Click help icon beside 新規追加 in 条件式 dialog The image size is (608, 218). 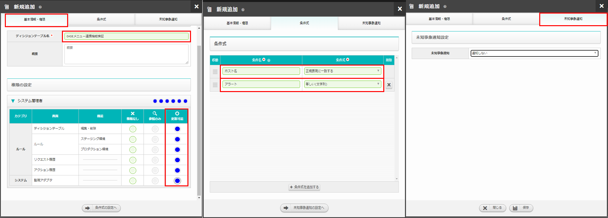pyautogui.click(x=243, y=10)
